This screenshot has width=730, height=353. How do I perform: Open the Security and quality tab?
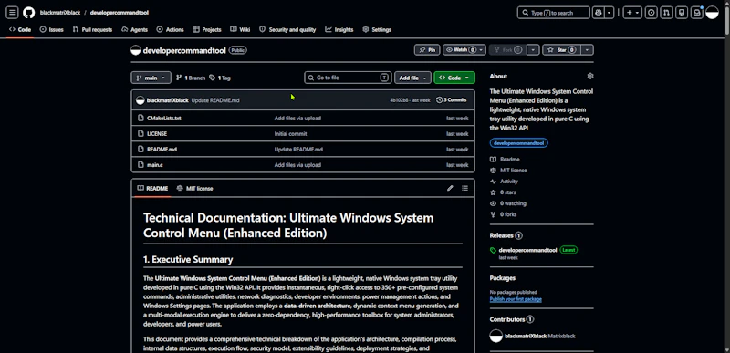click(x=287, y=30)
